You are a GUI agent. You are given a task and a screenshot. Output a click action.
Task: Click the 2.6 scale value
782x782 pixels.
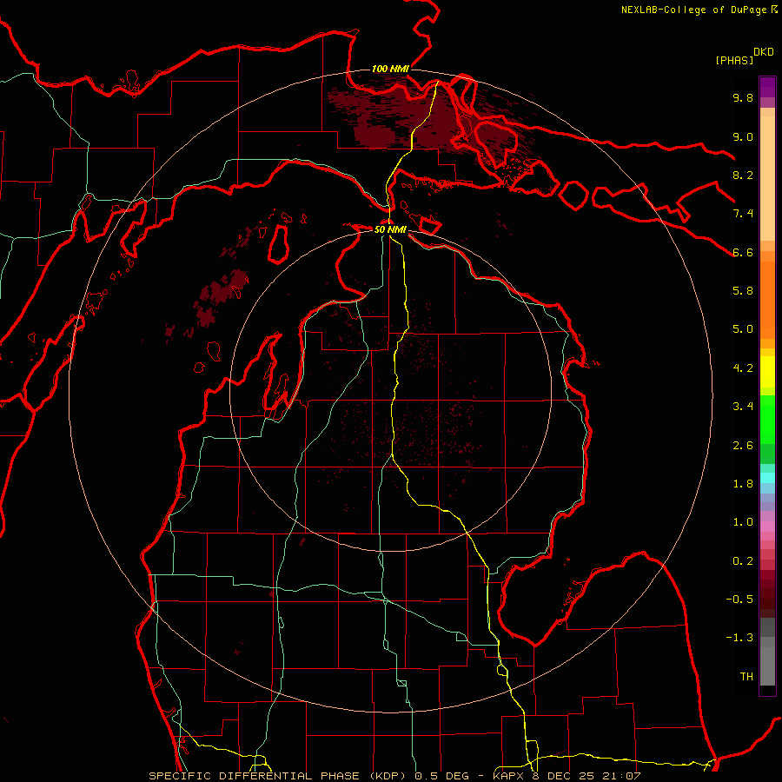743,446
